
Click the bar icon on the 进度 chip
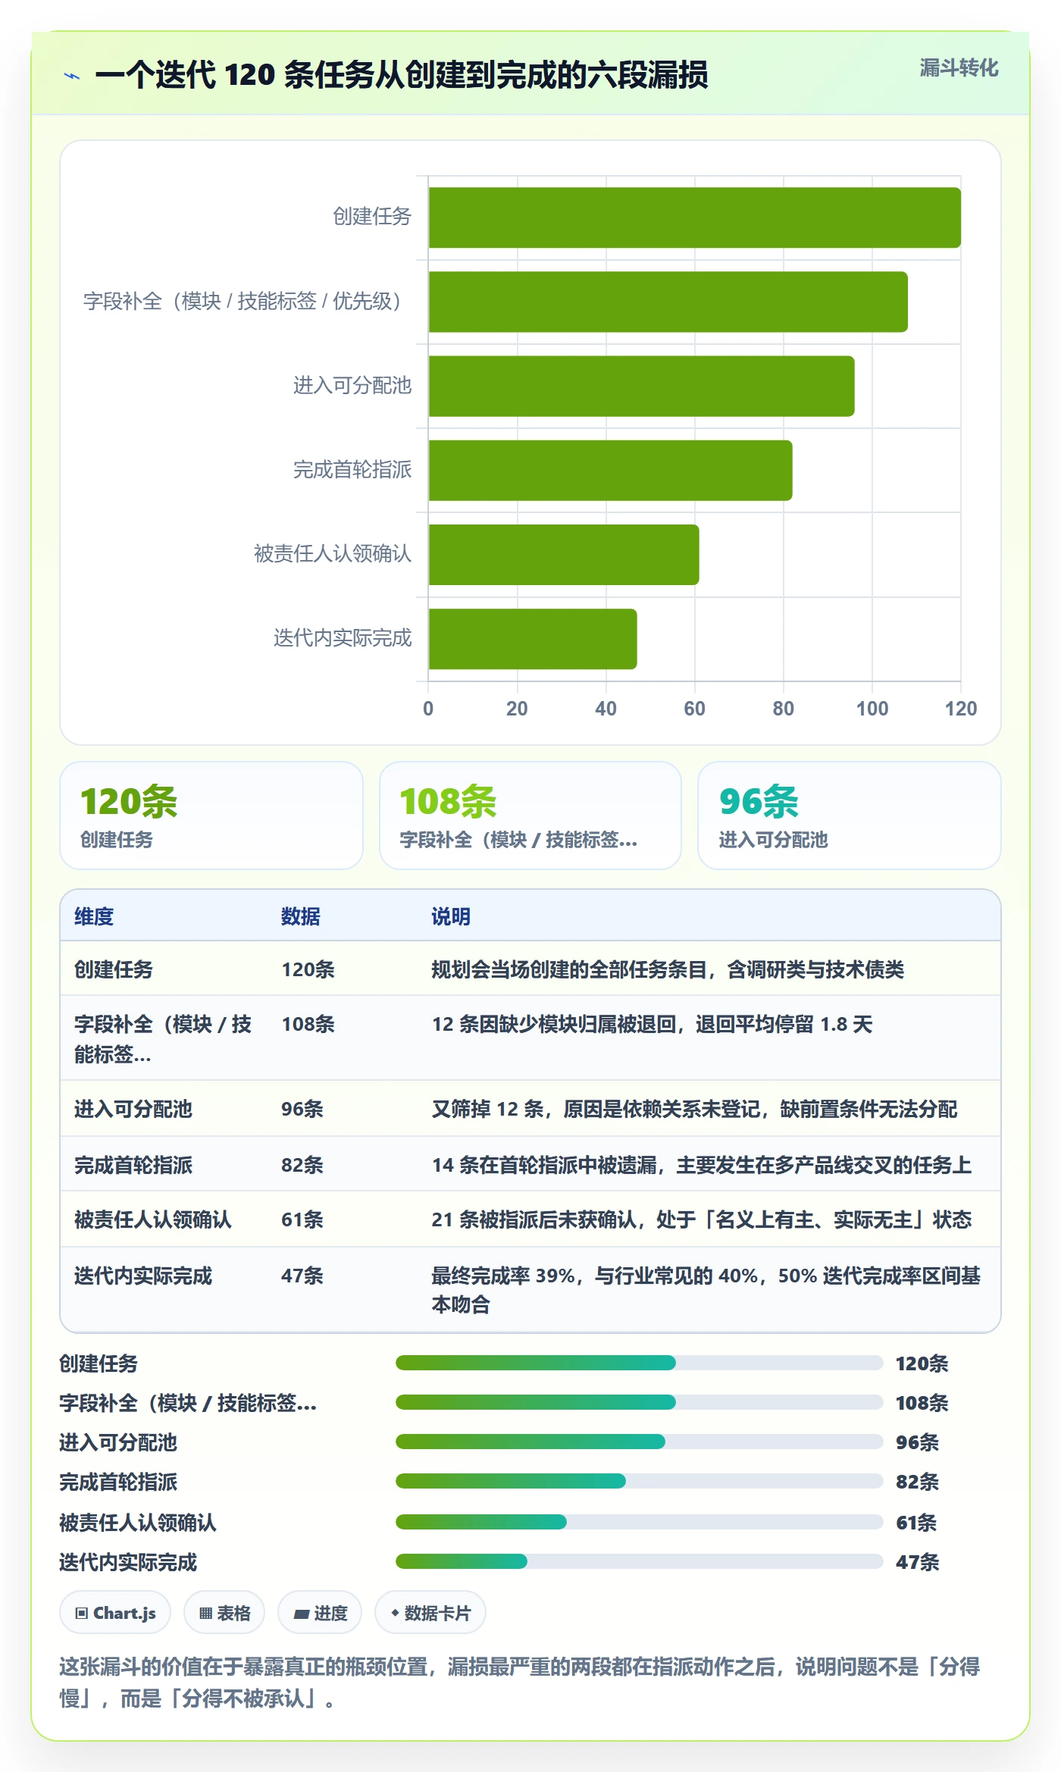(x=301, y=1614)
